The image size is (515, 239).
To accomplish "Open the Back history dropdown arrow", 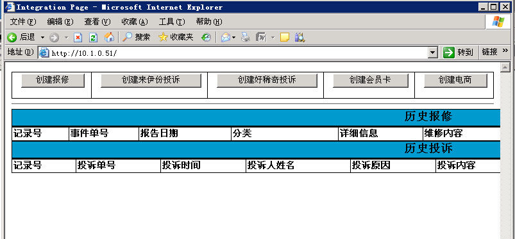I will coord(42,38).
